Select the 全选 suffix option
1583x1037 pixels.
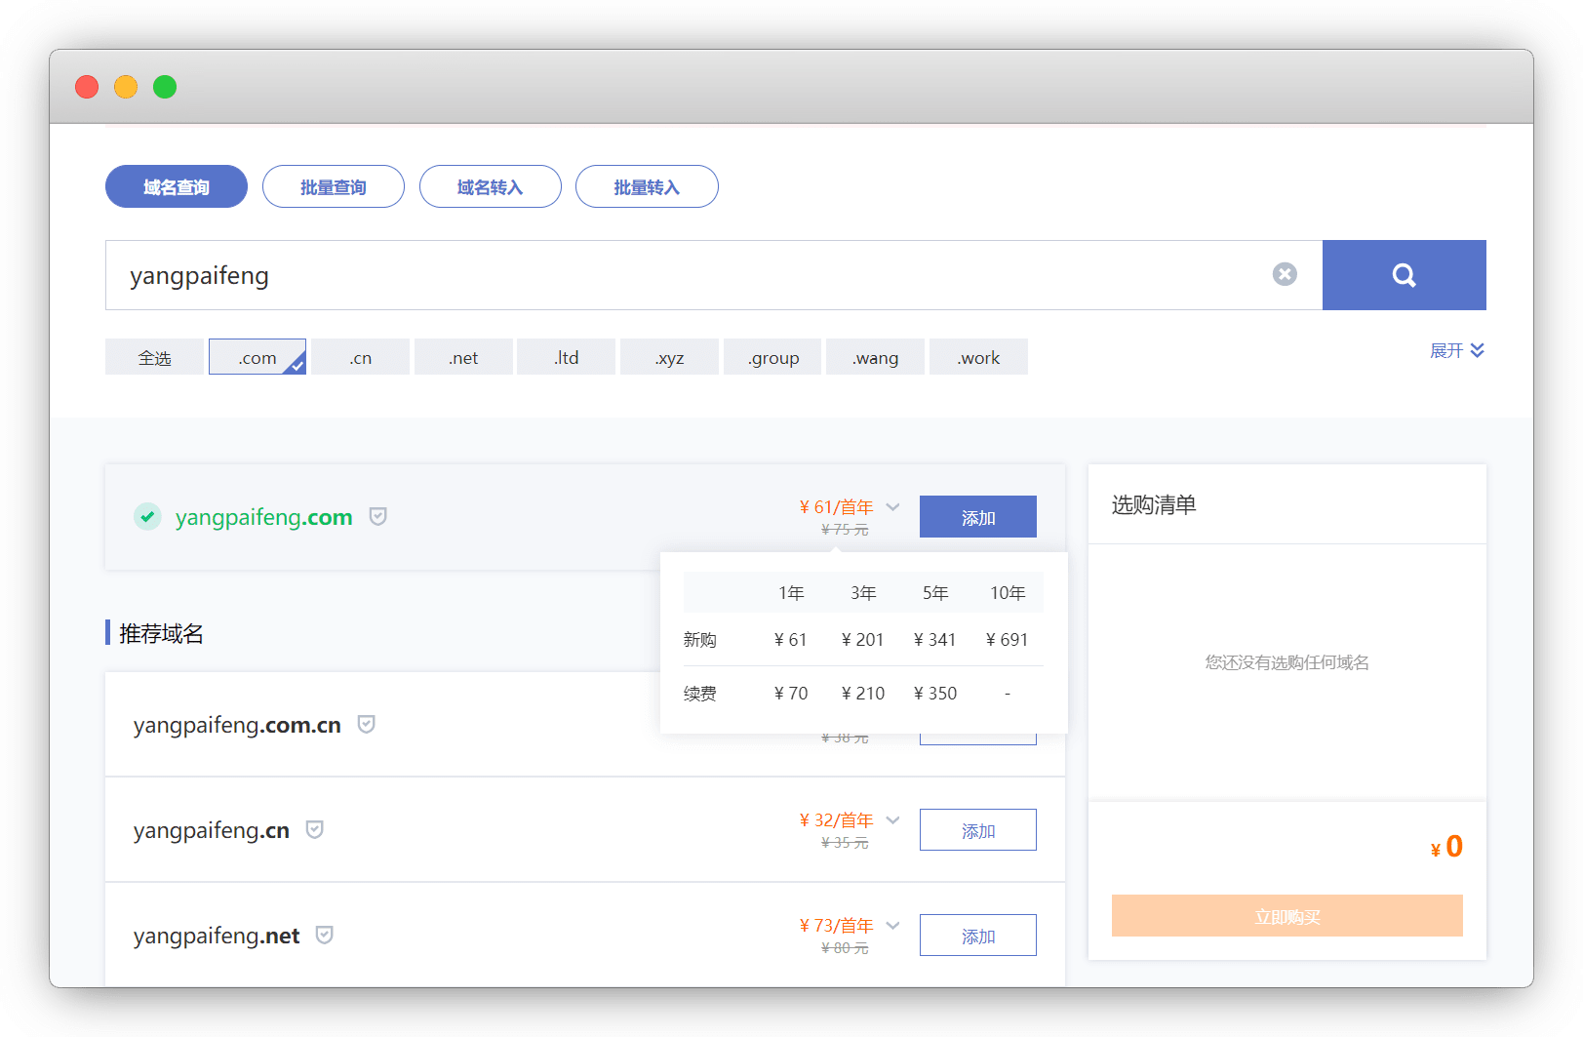tap(154, 357)
